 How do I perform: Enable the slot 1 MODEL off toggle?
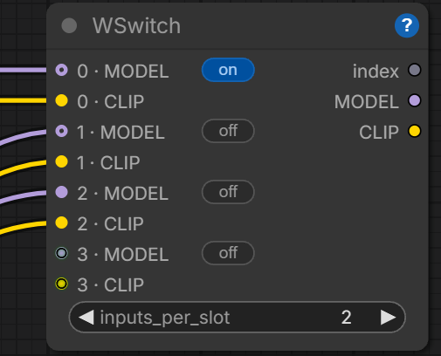(x=228, y=131)
